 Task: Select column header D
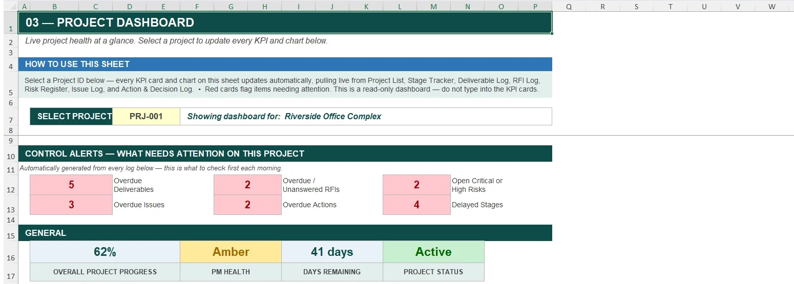[x=129, y=7]
